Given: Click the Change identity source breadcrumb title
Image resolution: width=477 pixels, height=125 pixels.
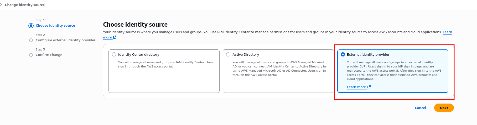Looking at the screenshot, I should coord(25,5).
